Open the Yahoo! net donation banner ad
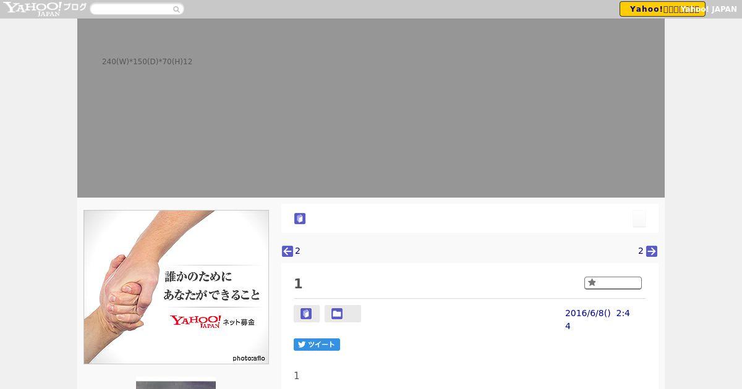Viewport: 742px width, 389px height. [176, 287]
